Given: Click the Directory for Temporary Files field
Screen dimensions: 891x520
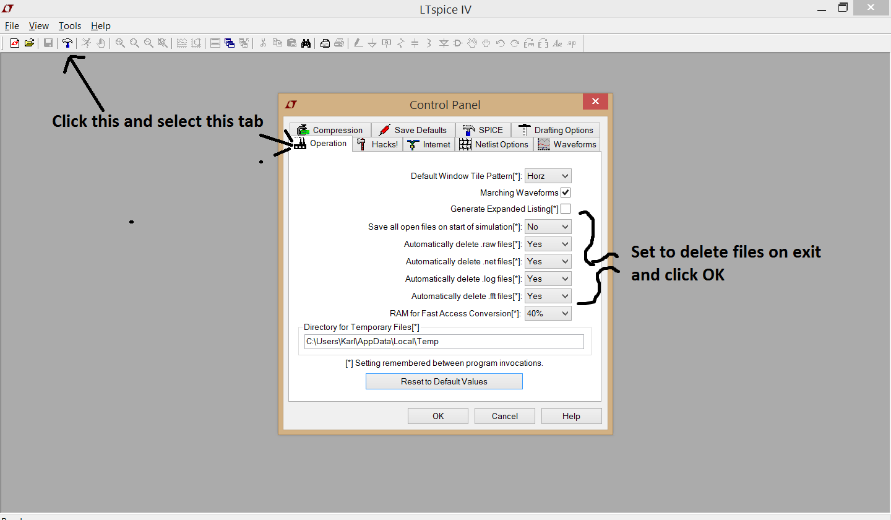Looking at the screenshot, I should pyautogui.click(x=444, y=341).
